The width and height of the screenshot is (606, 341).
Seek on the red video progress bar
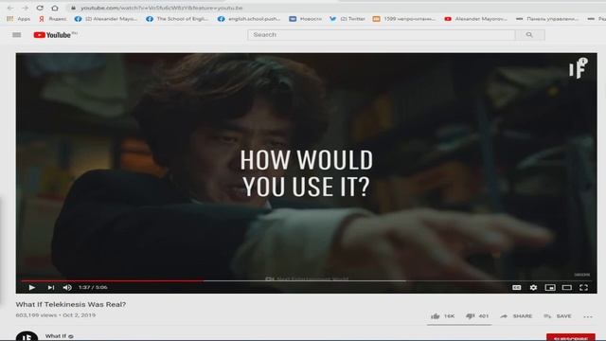(x=112, y=280)
